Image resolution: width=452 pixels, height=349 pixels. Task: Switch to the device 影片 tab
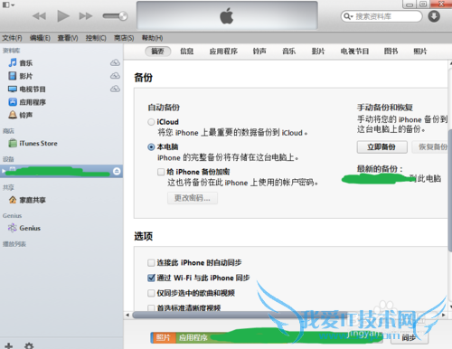click(x=318, y=52)
